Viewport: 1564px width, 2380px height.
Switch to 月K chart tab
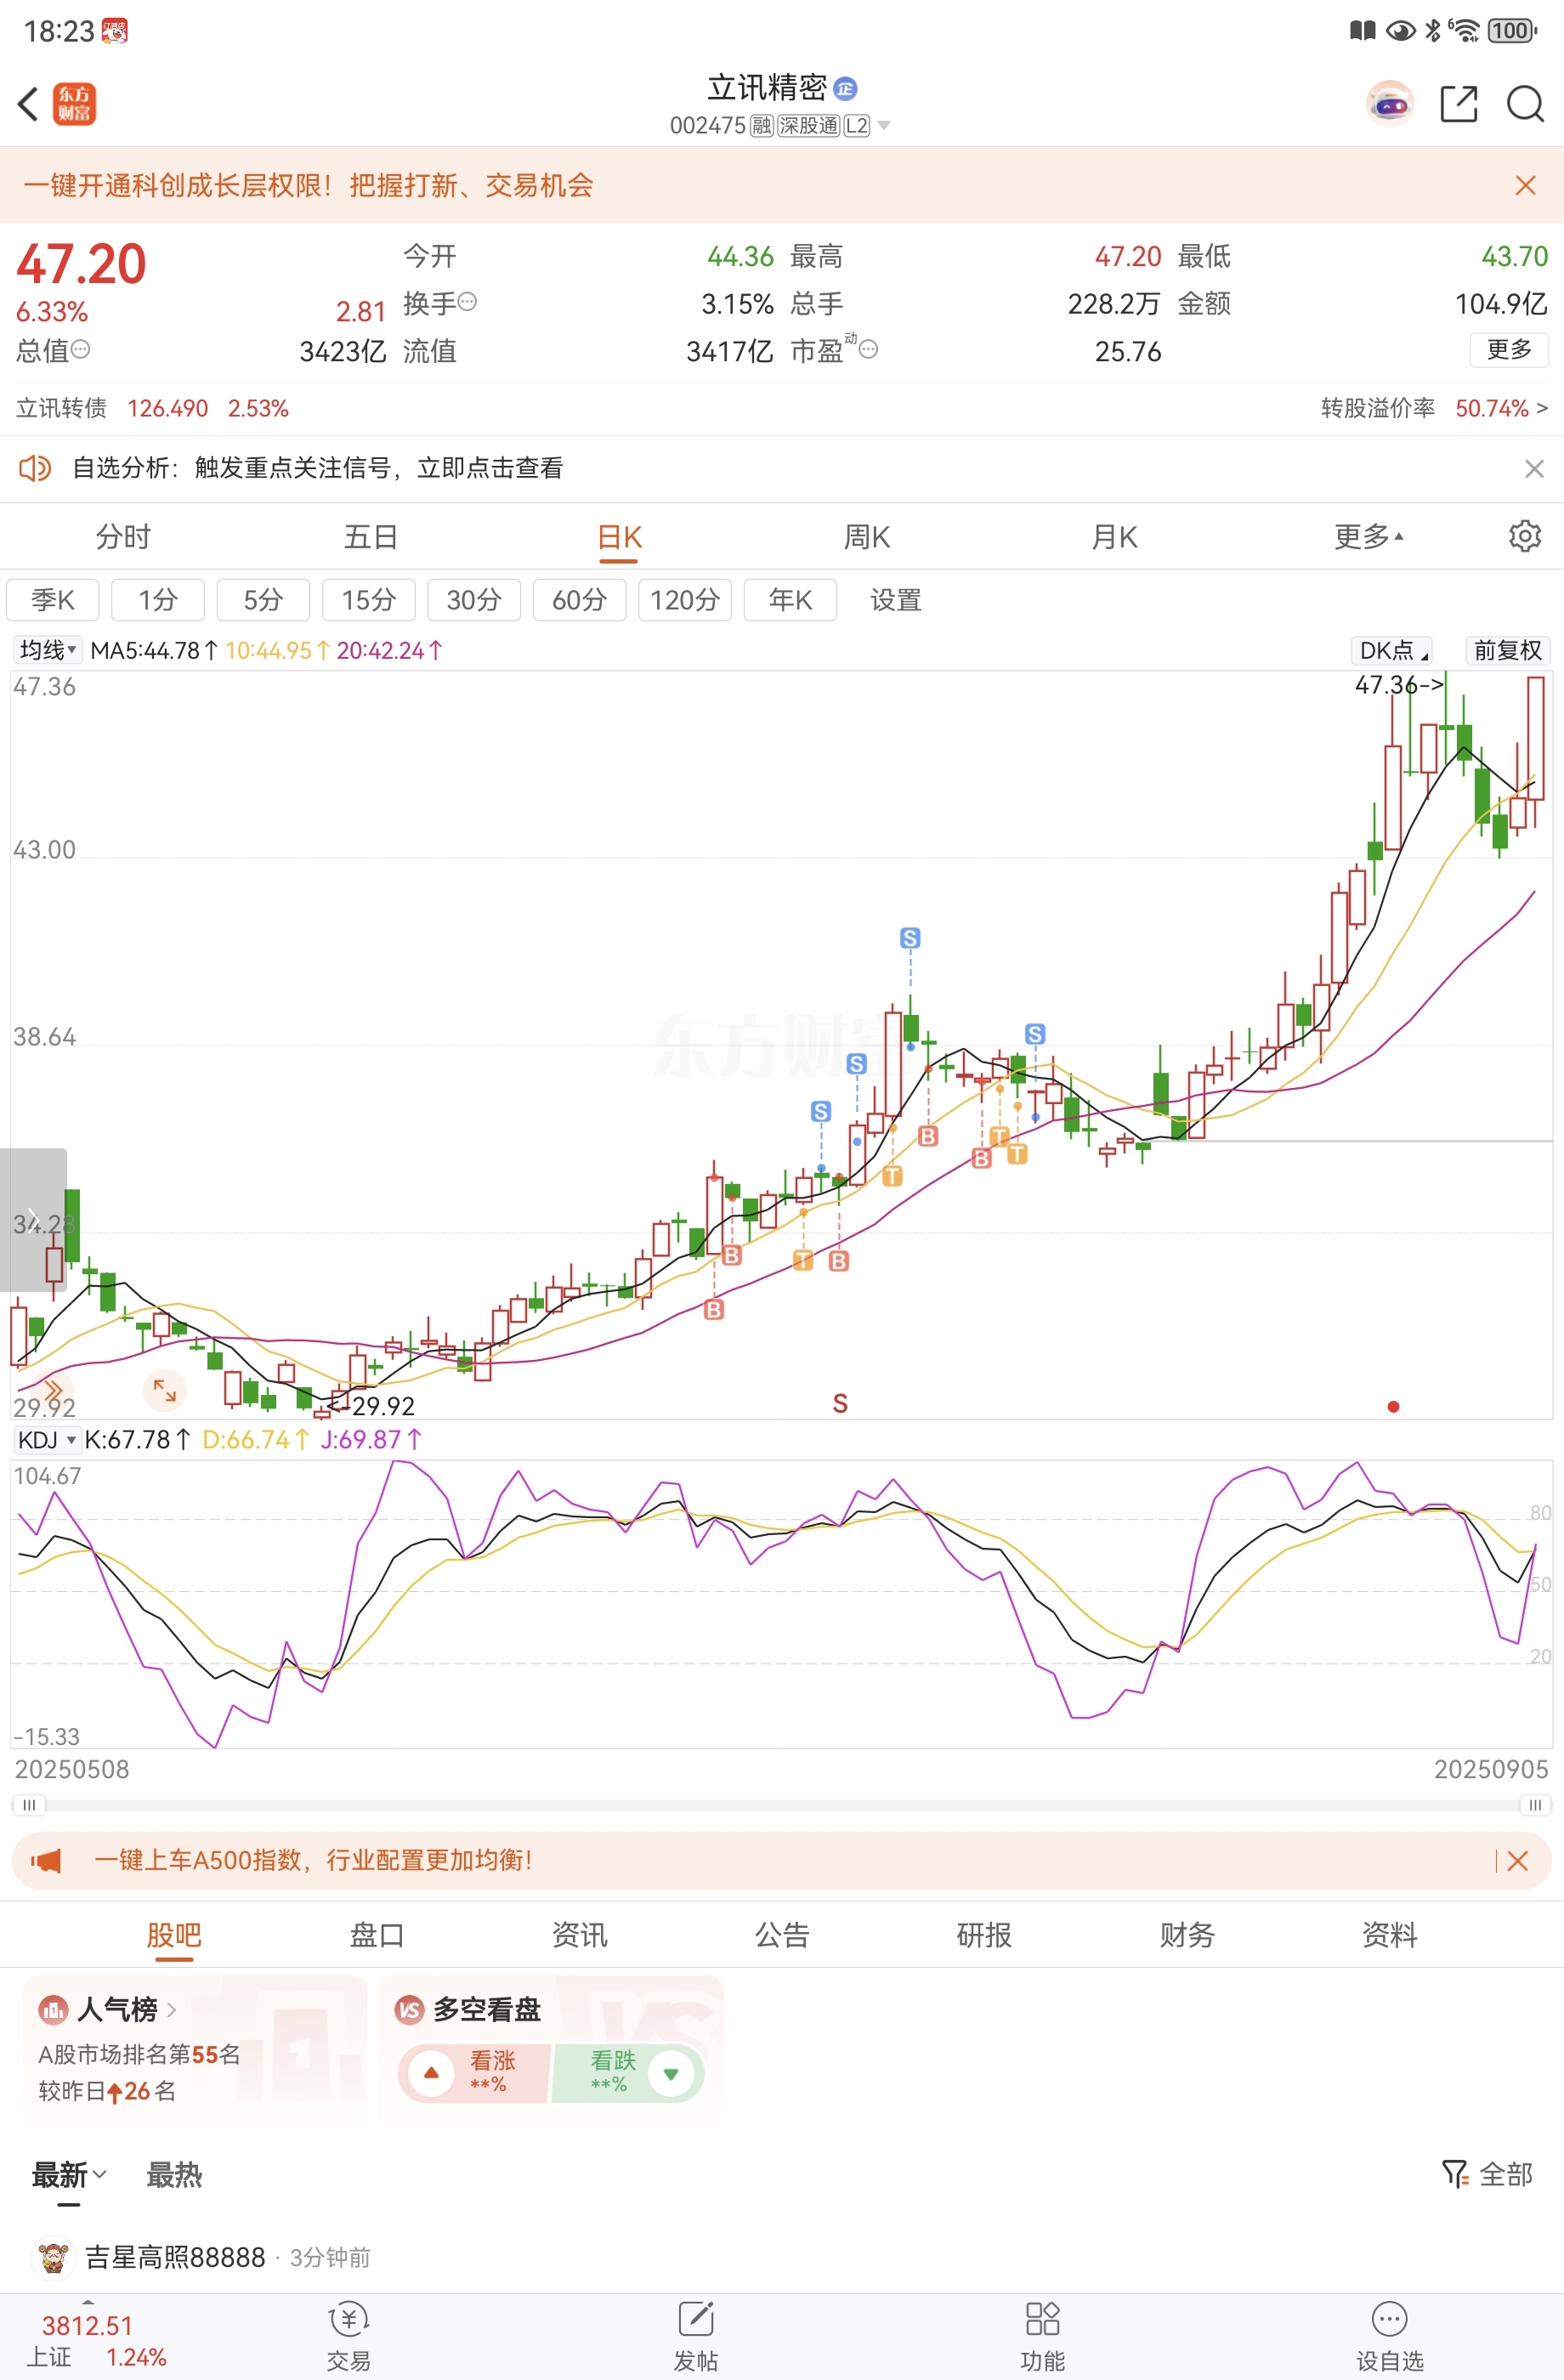pos(1115,537)
